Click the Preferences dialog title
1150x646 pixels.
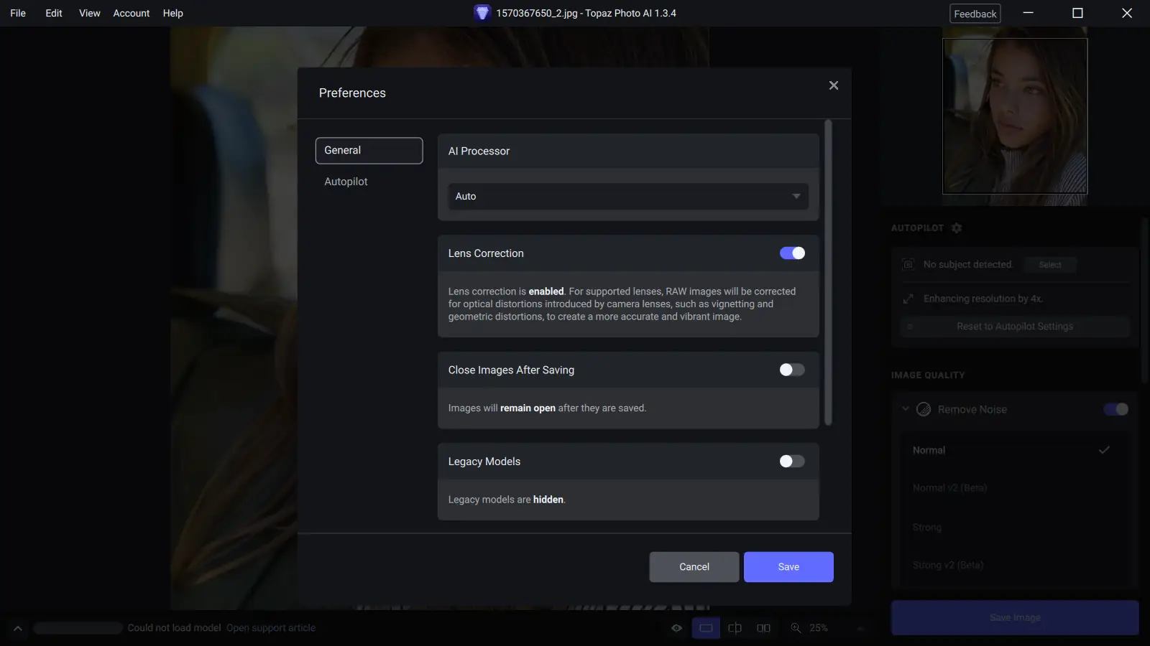[x=352, y=93]
